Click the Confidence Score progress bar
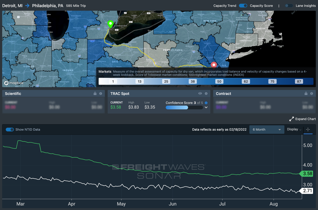The image size is (318, 210). (184, 108)
